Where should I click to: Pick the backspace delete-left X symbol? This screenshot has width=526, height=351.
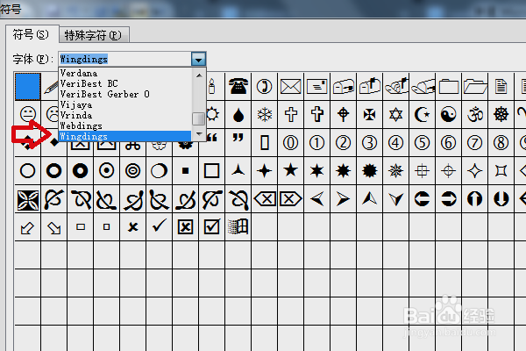pyautogui.click(x=265, y=199)
